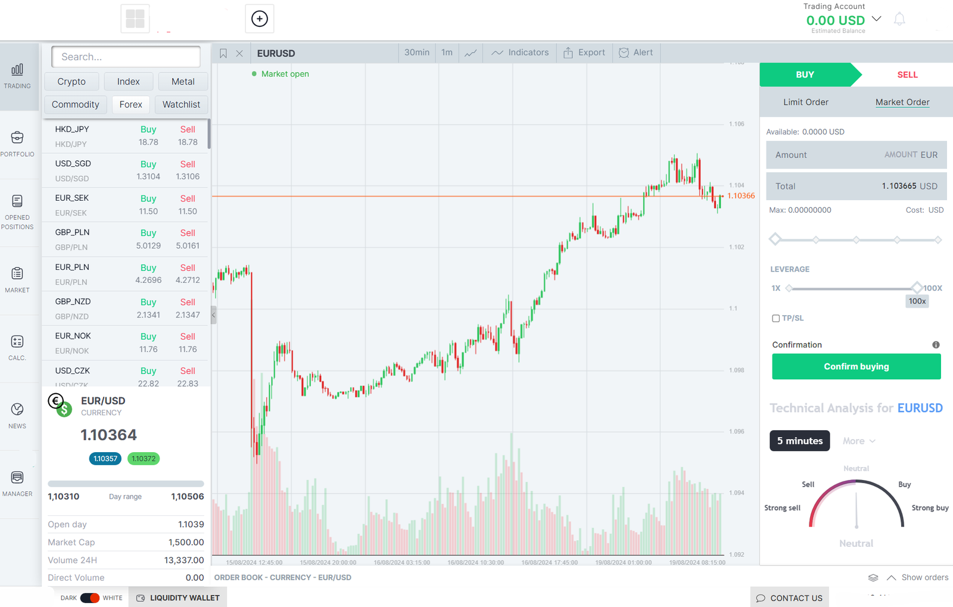Open the Portfolio briefcase icon in sidebar
The image size is (953, 607).
click(17, 138)
